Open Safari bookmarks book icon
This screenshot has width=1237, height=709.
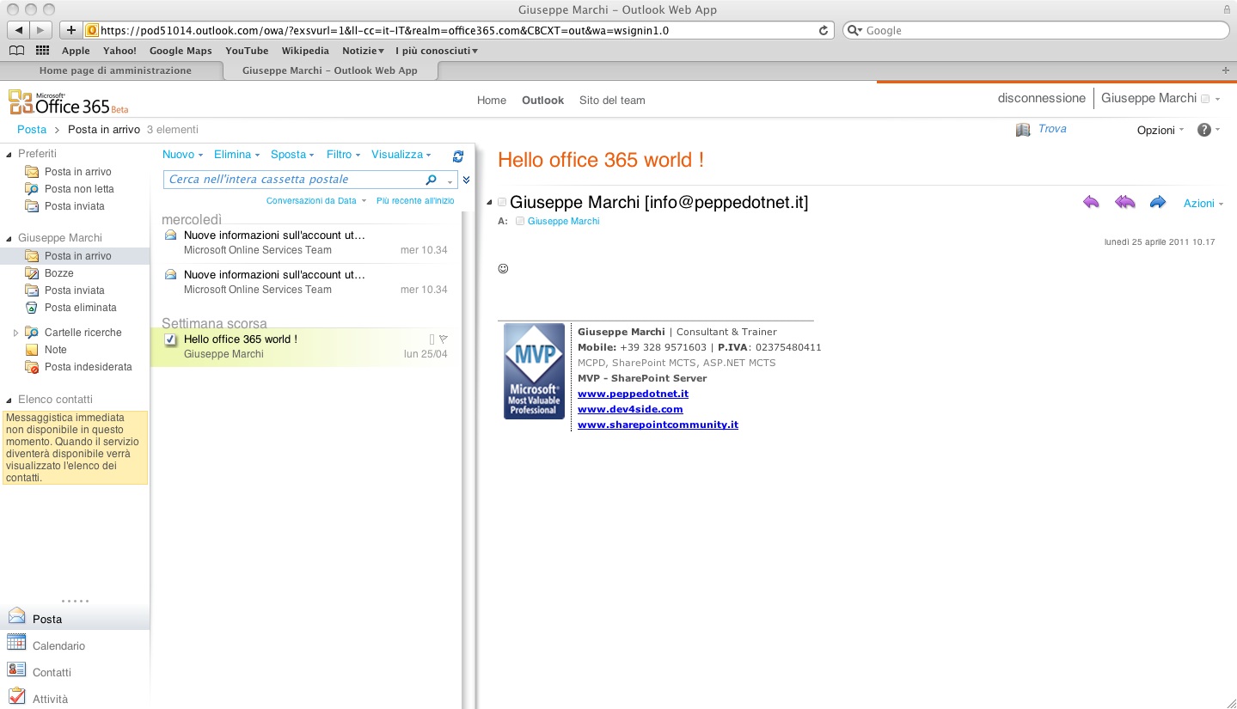(16, 51)
